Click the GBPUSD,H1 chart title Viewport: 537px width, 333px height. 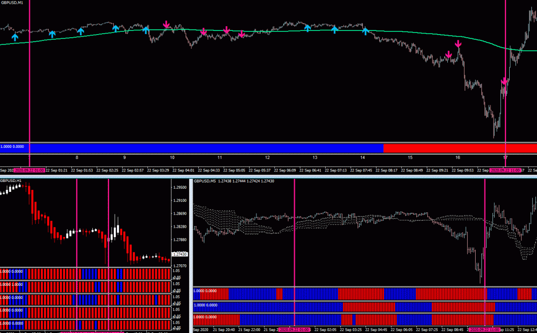pos(10,180)
